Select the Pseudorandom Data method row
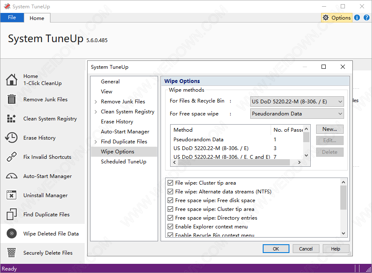Viewport: 372px width, 273px height. [x=237, y=140]
